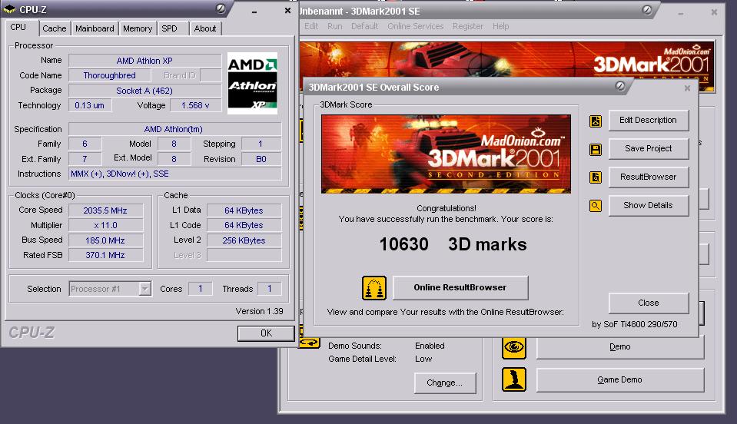The width and height of the screenshot is (737, 424).
Task: Click the Code Name field Thoroughbred
Action: click(x=110, y=75)
